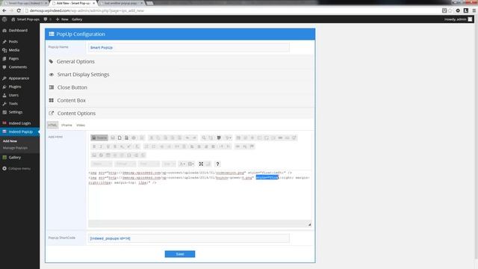The image size is (478, 269).
Task: Open Users in the sidebar
Action: pos(13,95)
